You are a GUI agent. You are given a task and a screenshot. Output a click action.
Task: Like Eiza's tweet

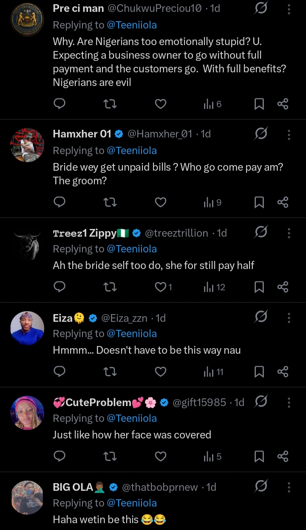pyautogui.click(x=160, y=372)
